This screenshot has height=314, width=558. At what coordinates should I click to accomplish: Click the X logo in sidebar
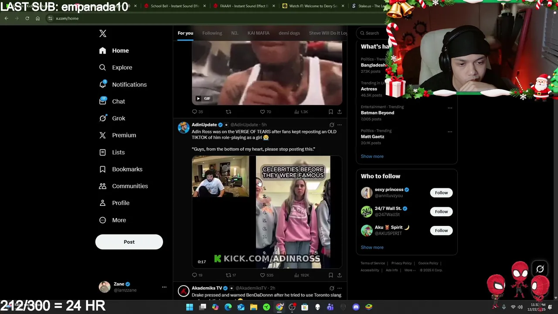click(x=103, y=34)
